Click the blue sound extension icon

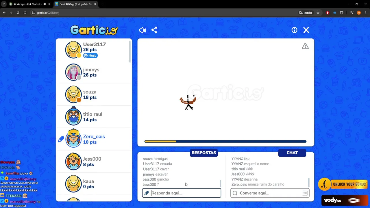pyautogui.click(x=334, y=13)
